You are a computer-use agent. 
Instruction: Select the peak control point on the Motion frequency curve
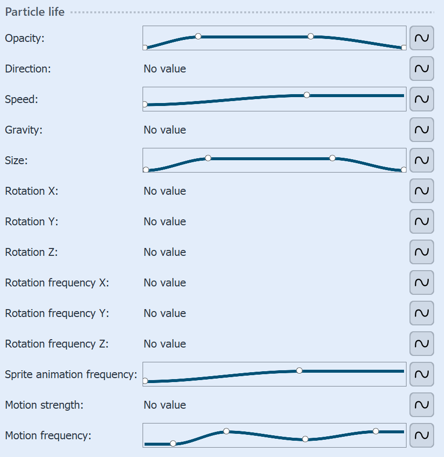coord(226,431)
